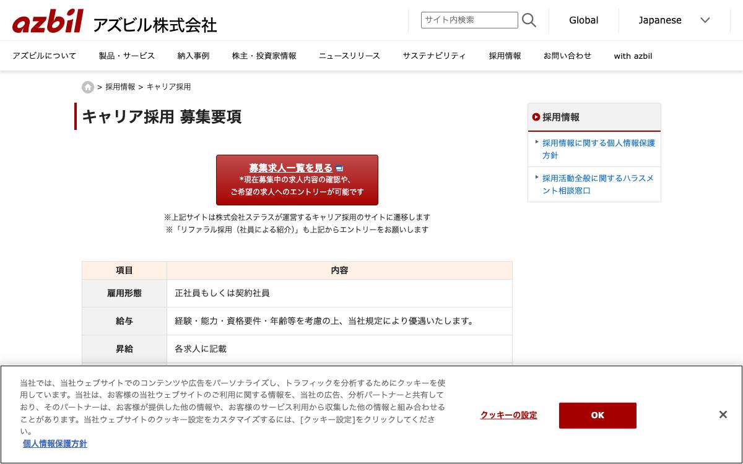The image size is (743, 464).
Task: Open 個人情報保護方針 link in cookie banner
Action: point(55,444)
